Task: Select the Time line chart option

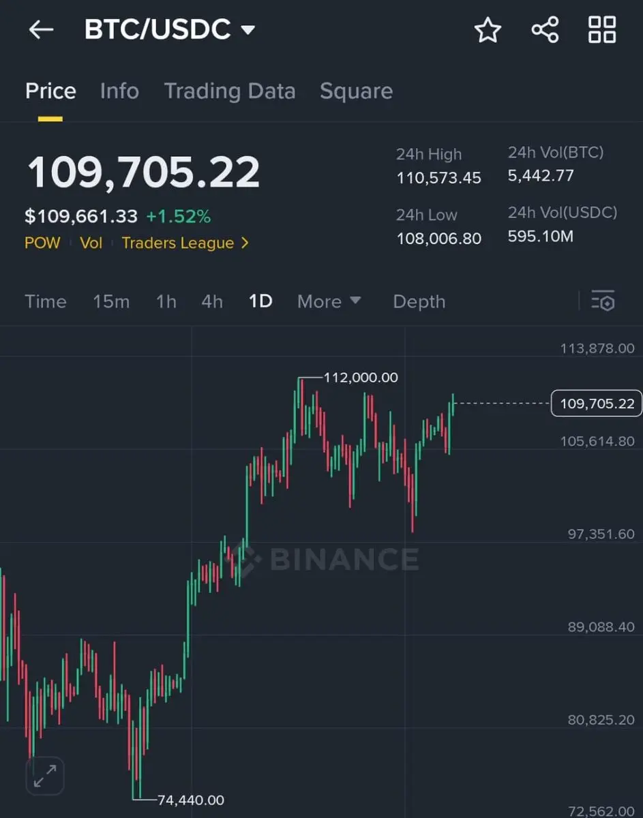Action: [46, 301]
